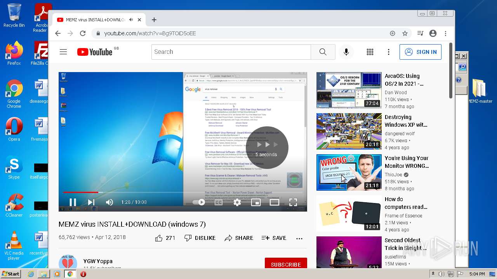This screenshot has width=497, height=279.
Task: Open YouTube settings three-dot menu
Action: [389, 52]
